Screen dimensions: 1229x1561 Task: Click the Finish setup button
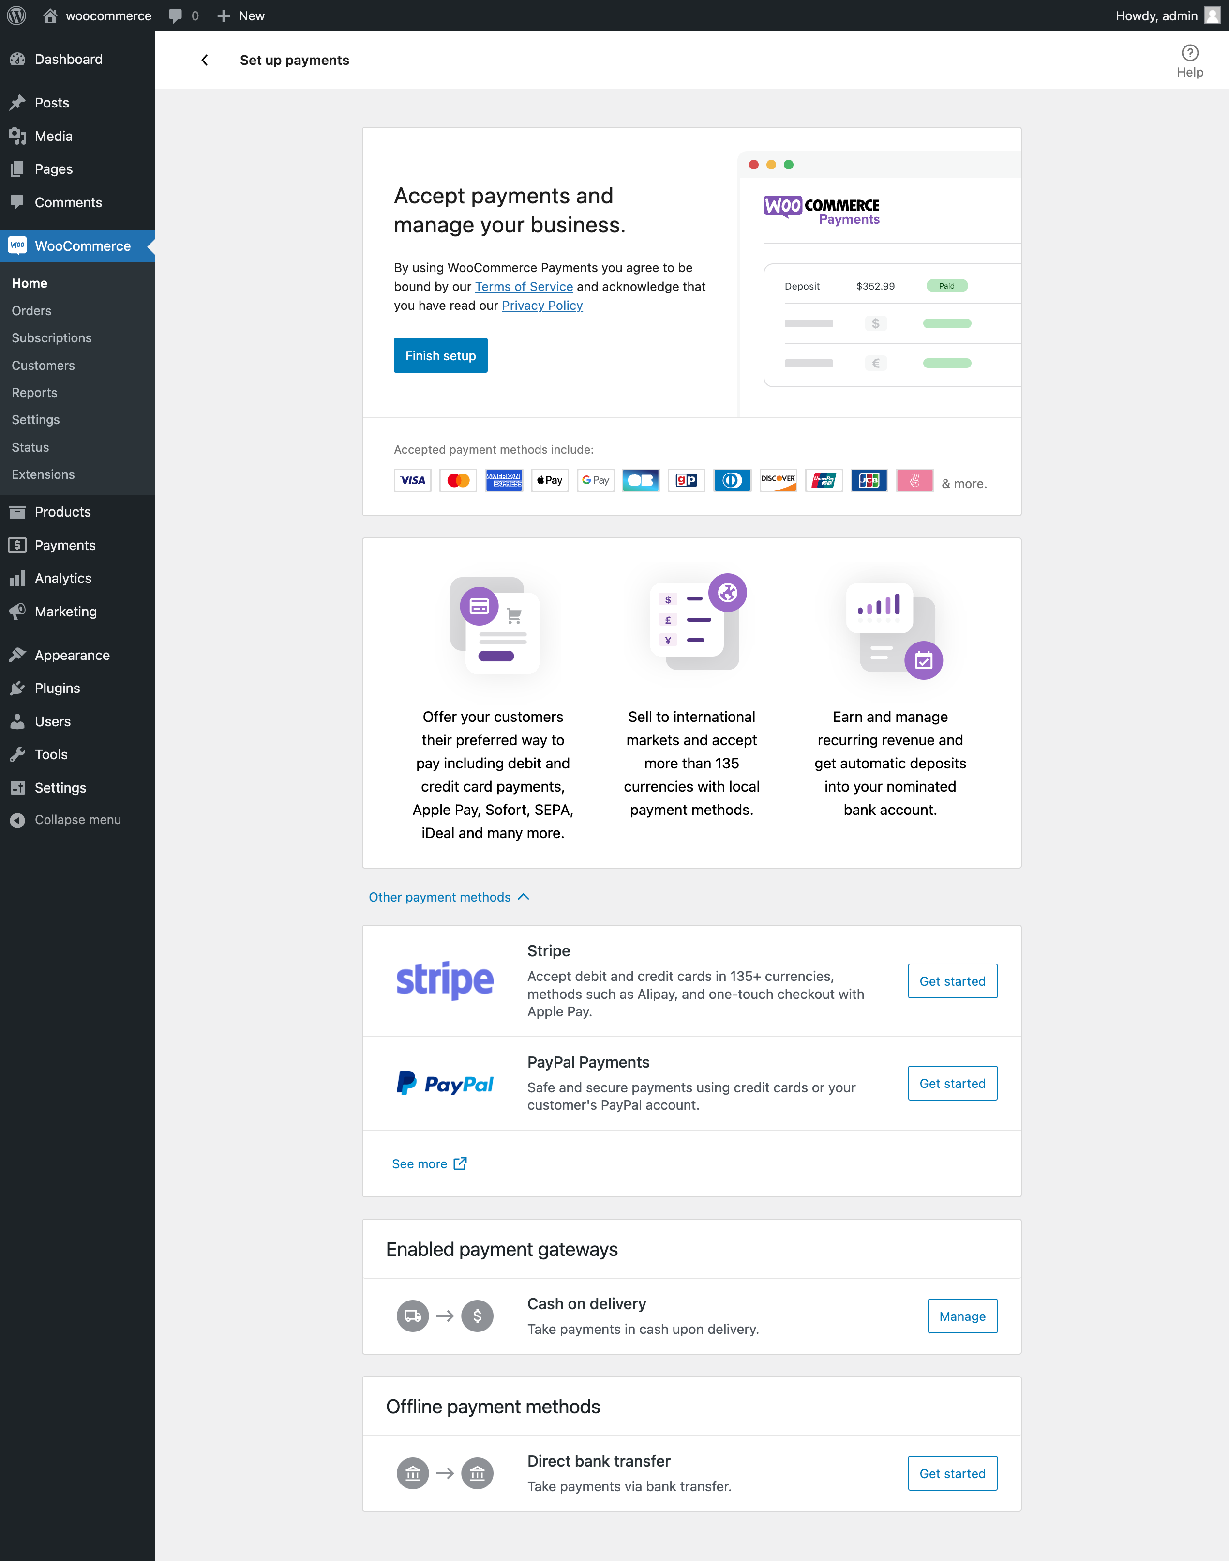pos(440,355)
